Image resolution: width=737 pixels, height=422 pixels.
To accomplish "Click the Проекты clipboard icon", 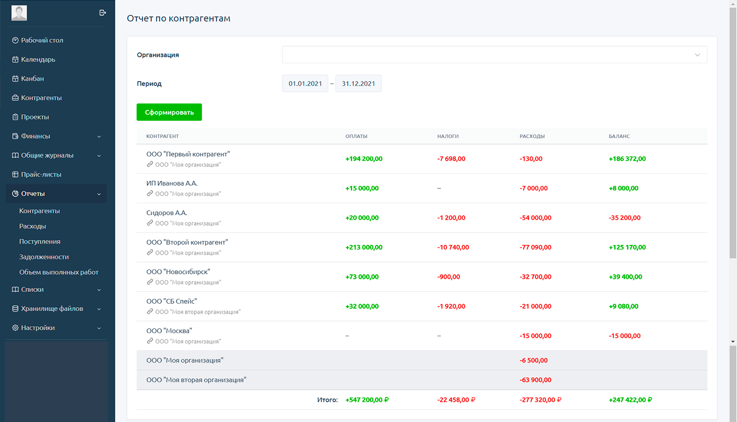I will coord(15,117).
